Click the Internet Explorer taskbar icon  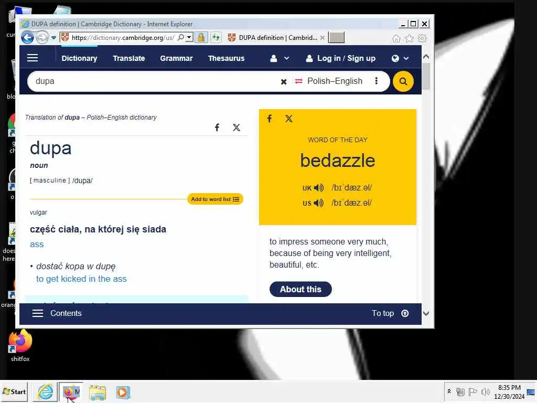click(x=46, y=391)
